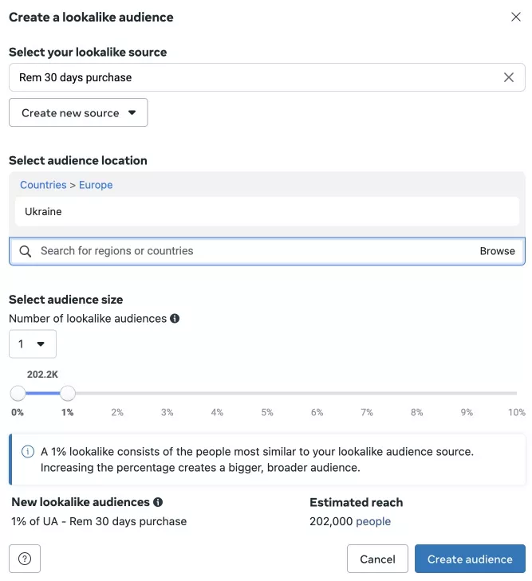Show info for New lookalike audiences
532x581 pixels.
tap(158, 502)
